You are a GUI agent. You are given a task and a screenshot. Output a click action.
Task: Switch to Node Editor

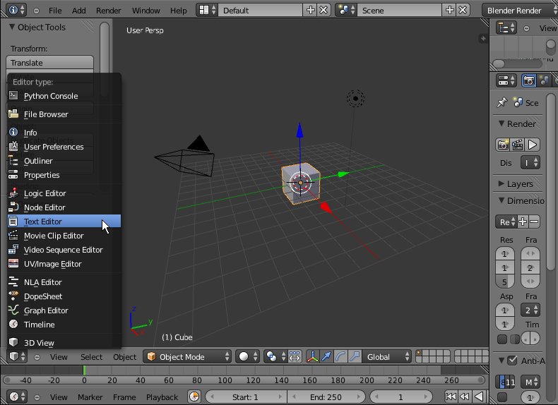click(x=64, y=207)
